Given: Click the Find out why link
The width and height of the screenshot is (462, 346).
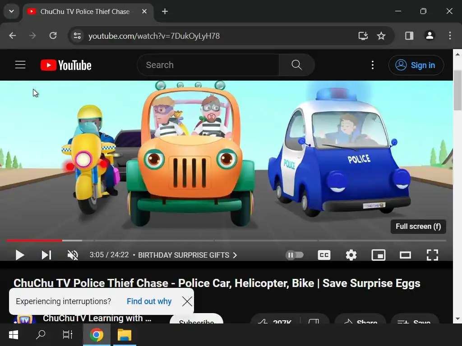Looking at the screenshot, I should 149,301.
